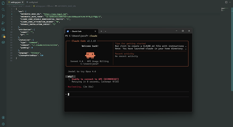233x127 pixels.
Task: Click the editor vertical scrollbar
Action: coord(232,49)
